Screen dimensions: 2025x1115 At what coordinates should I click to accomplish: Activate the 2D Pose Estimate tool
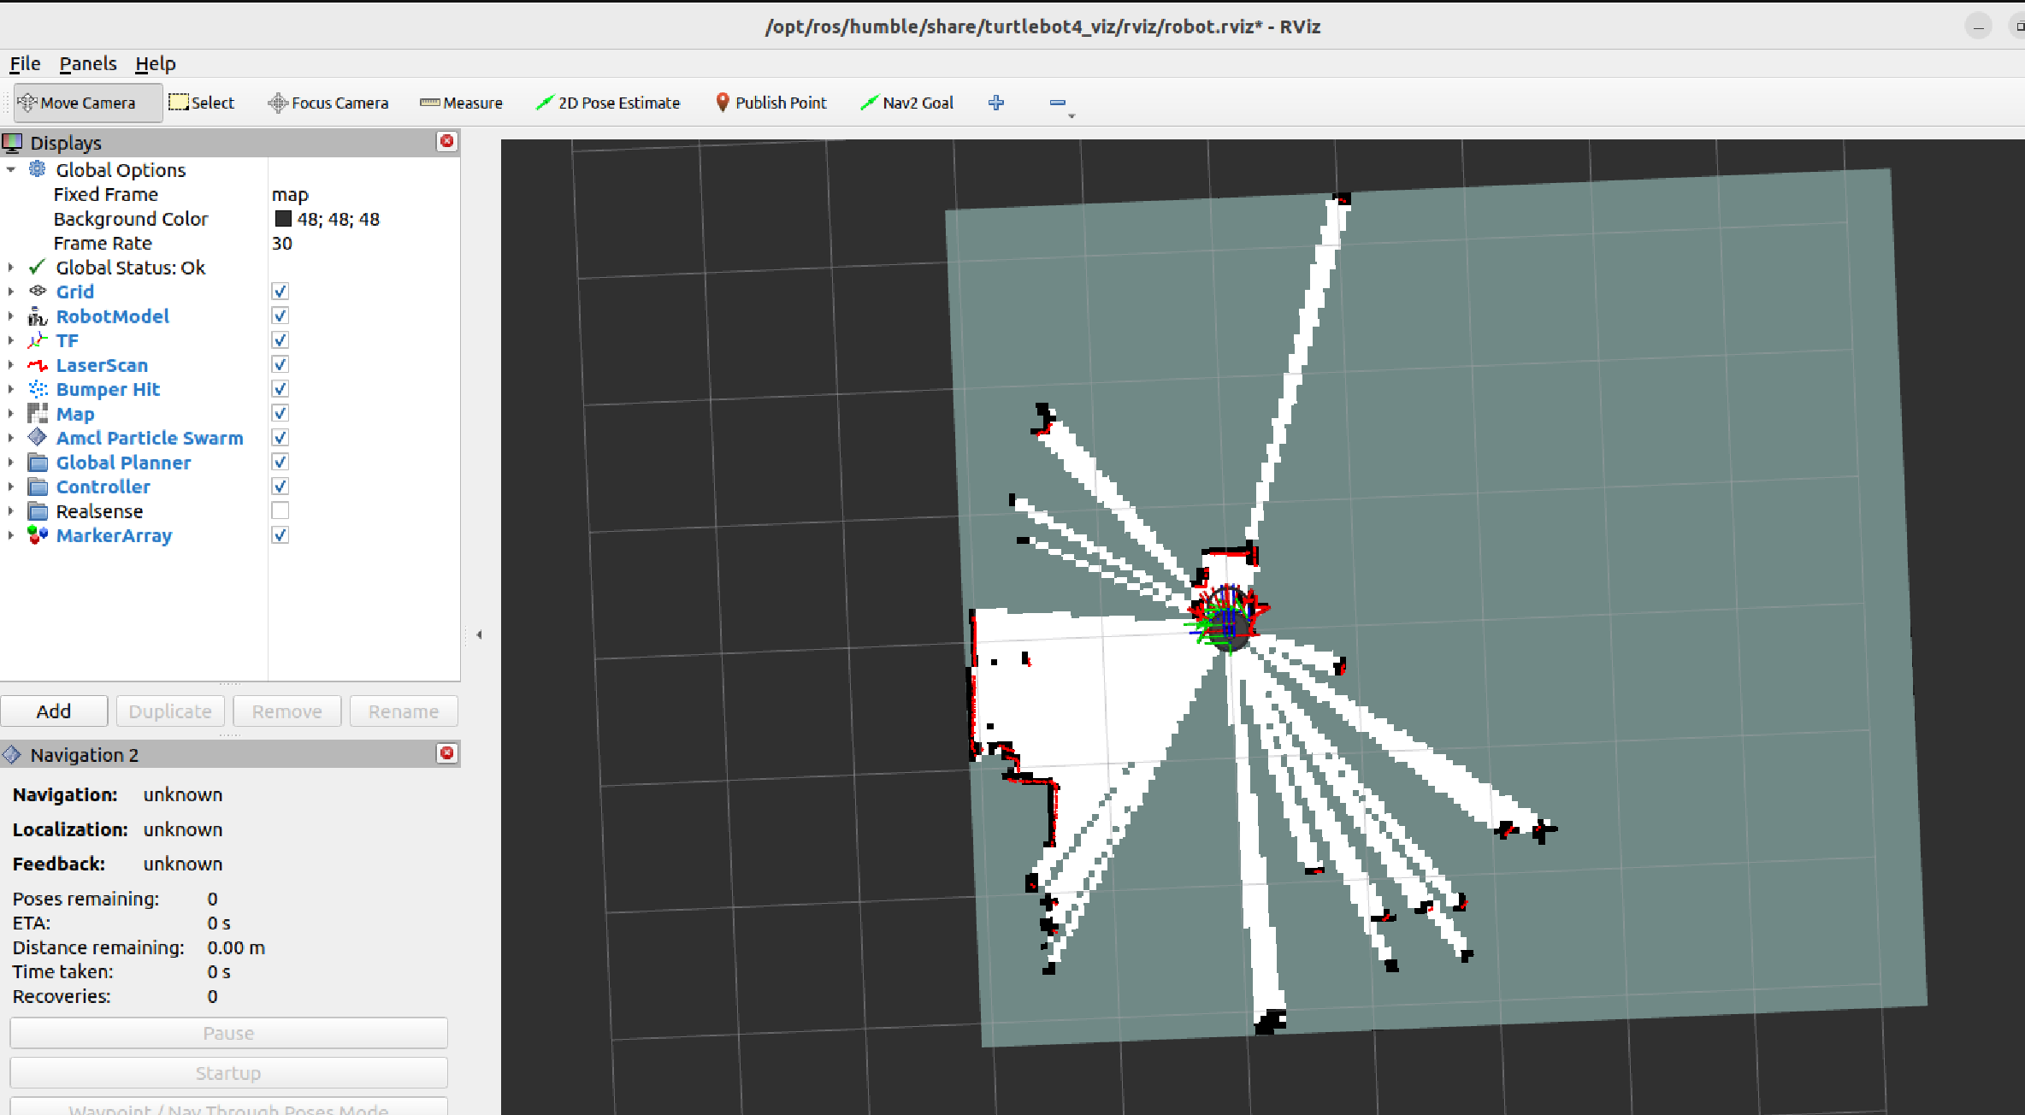pyautogui.click(x=608, y=103)
